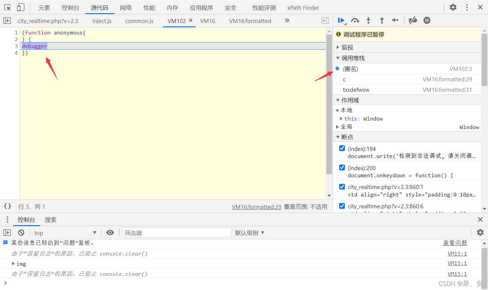
Task: Close the VM102 file tab
Action: pyautogui.click(x=191, y=20)
